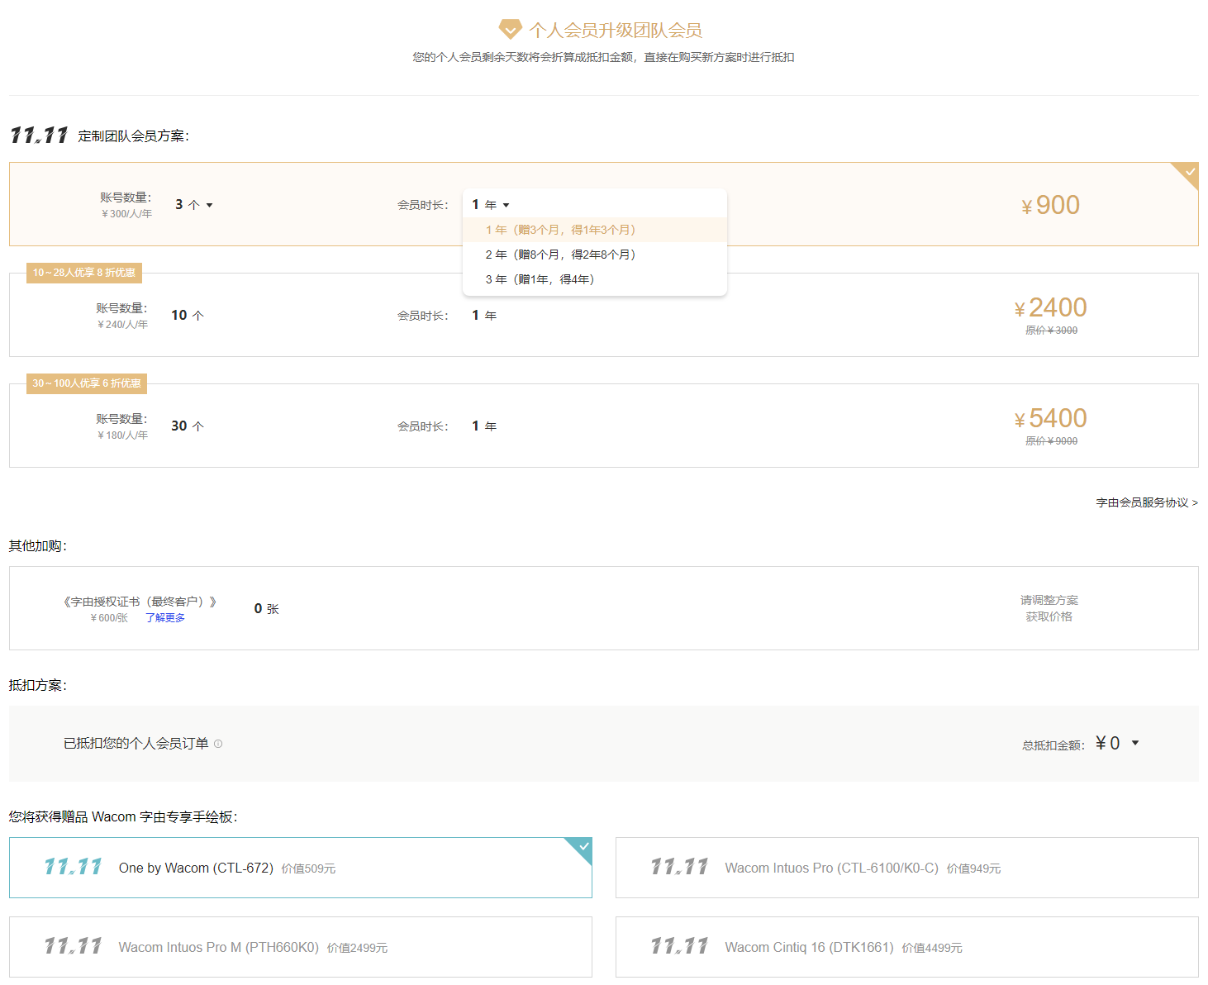
Task: Choose Wacom Intuos Pro CTL-6100 gift
Action: click(906, 868)
